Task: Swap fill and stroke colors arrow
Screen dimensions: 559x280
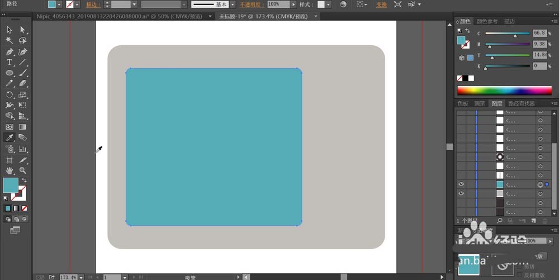Action: coord(24,181)
